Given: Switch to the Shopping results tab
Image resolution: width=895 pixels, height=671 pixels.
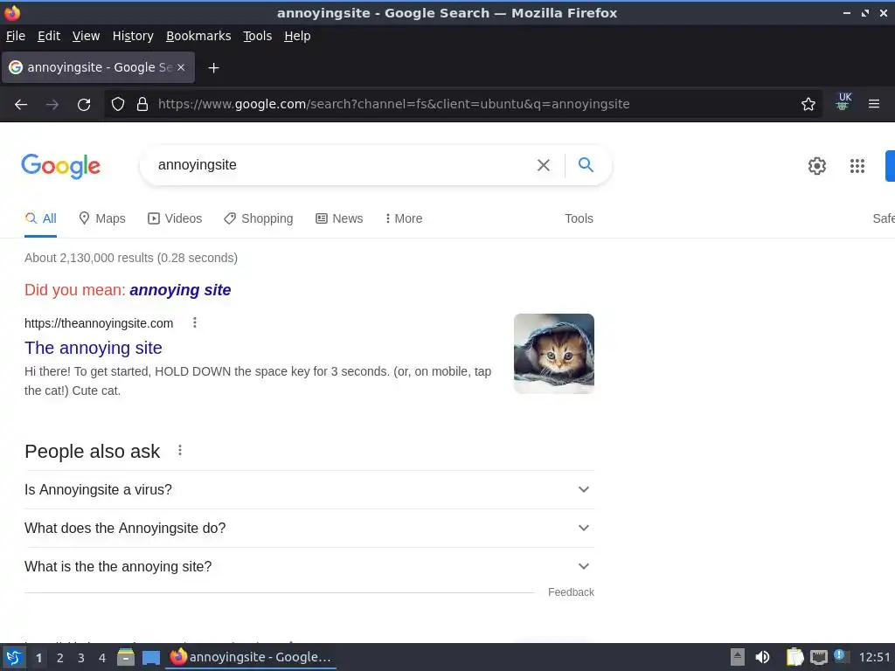Looking at the screenshot, I should (259, 218).
